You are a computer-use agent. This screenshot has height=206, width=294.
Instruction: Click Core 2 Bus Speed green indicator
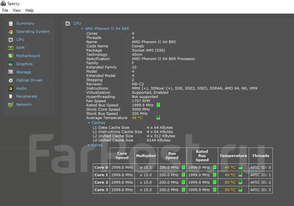tap(183, 182)
